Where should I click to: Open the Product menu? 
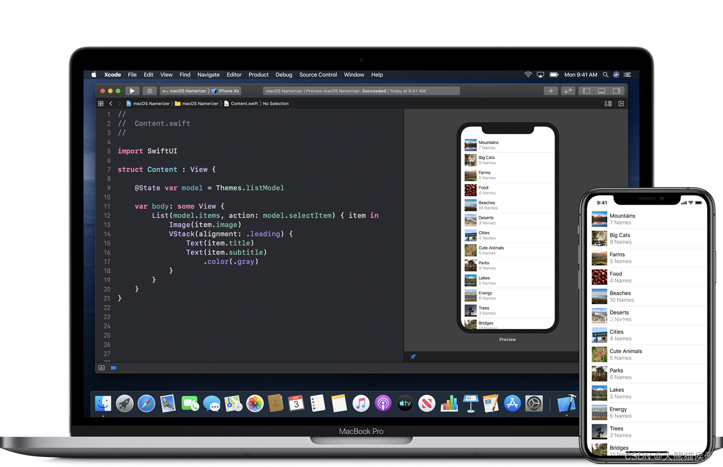pos(259,75)
